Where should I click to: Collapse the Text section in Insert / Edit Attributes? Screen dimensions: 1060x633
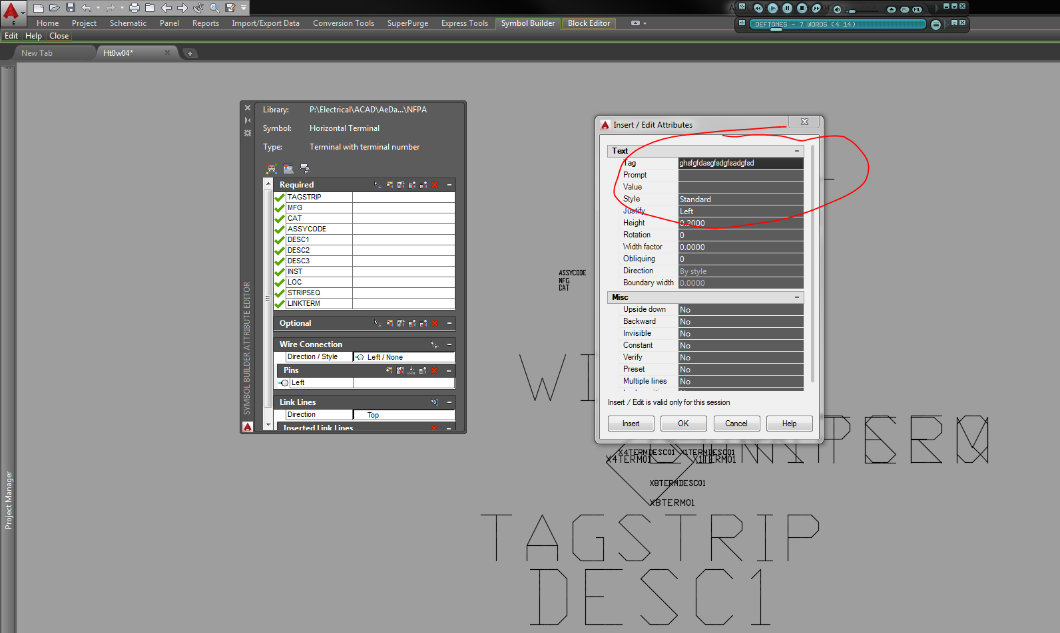(797, 151)
